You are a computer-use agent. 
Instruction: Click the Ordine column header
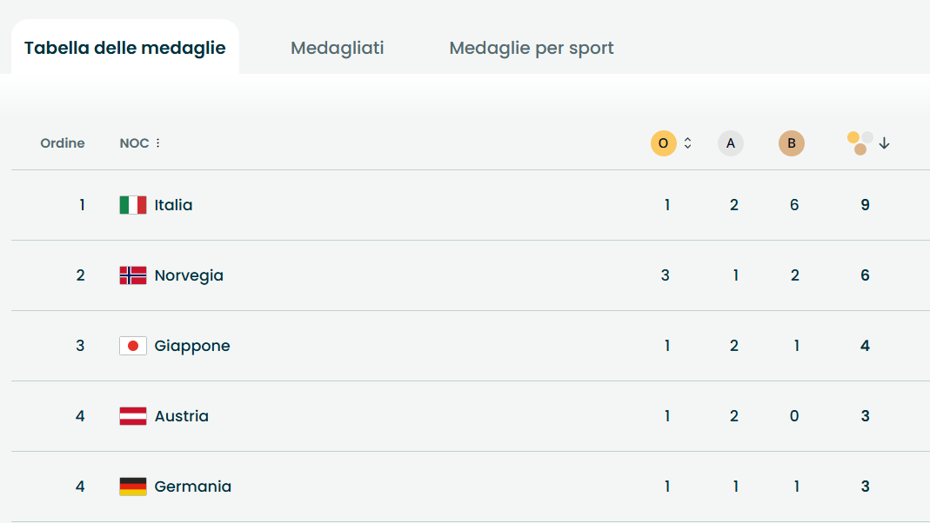pos(62,142)
